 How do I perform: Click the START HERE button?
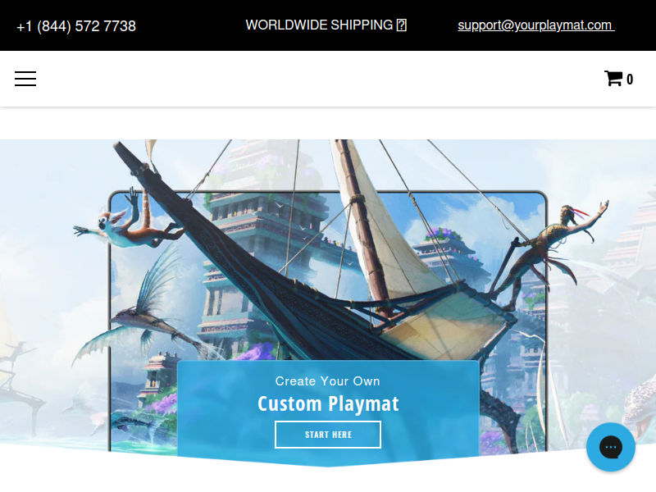click(327, 435)
